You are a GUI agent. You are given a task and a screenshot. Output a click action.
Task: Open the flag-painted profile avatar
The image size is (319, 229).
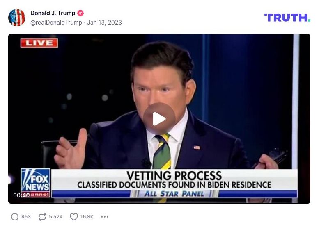(17, 18)
